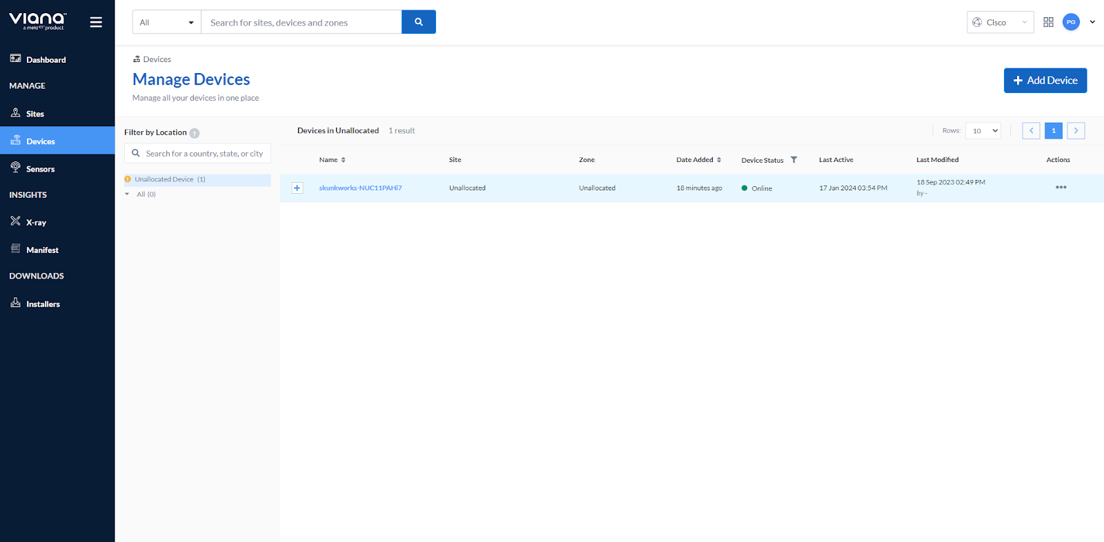This screenshot has height=542, width=1104.
Task: Open the Cisco organization dropdown
Action: coord(1000,22)
